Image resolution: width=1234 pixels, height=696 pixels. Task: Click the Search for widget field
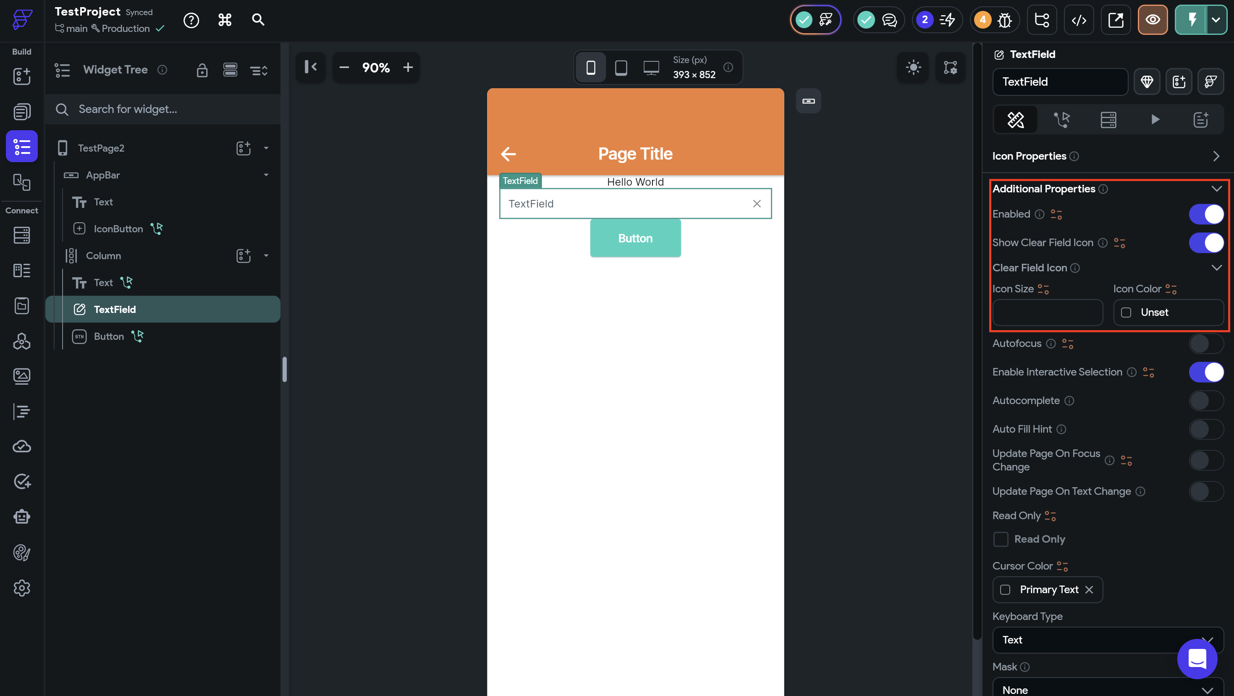click(x=163, y=109)
